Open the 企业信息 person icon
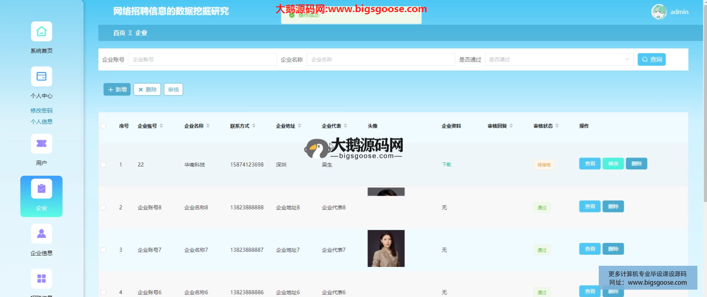The image size is (707, 297). click(41, 234)
